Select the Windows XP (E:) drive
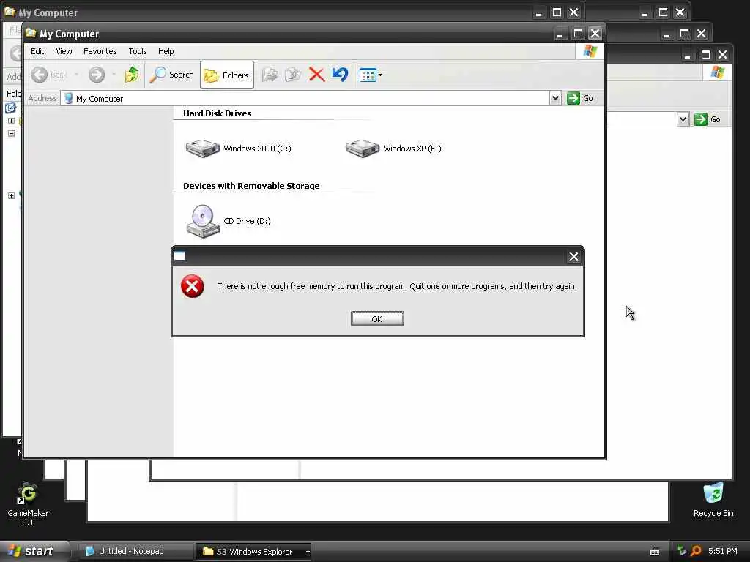 [x=393, y=149]
